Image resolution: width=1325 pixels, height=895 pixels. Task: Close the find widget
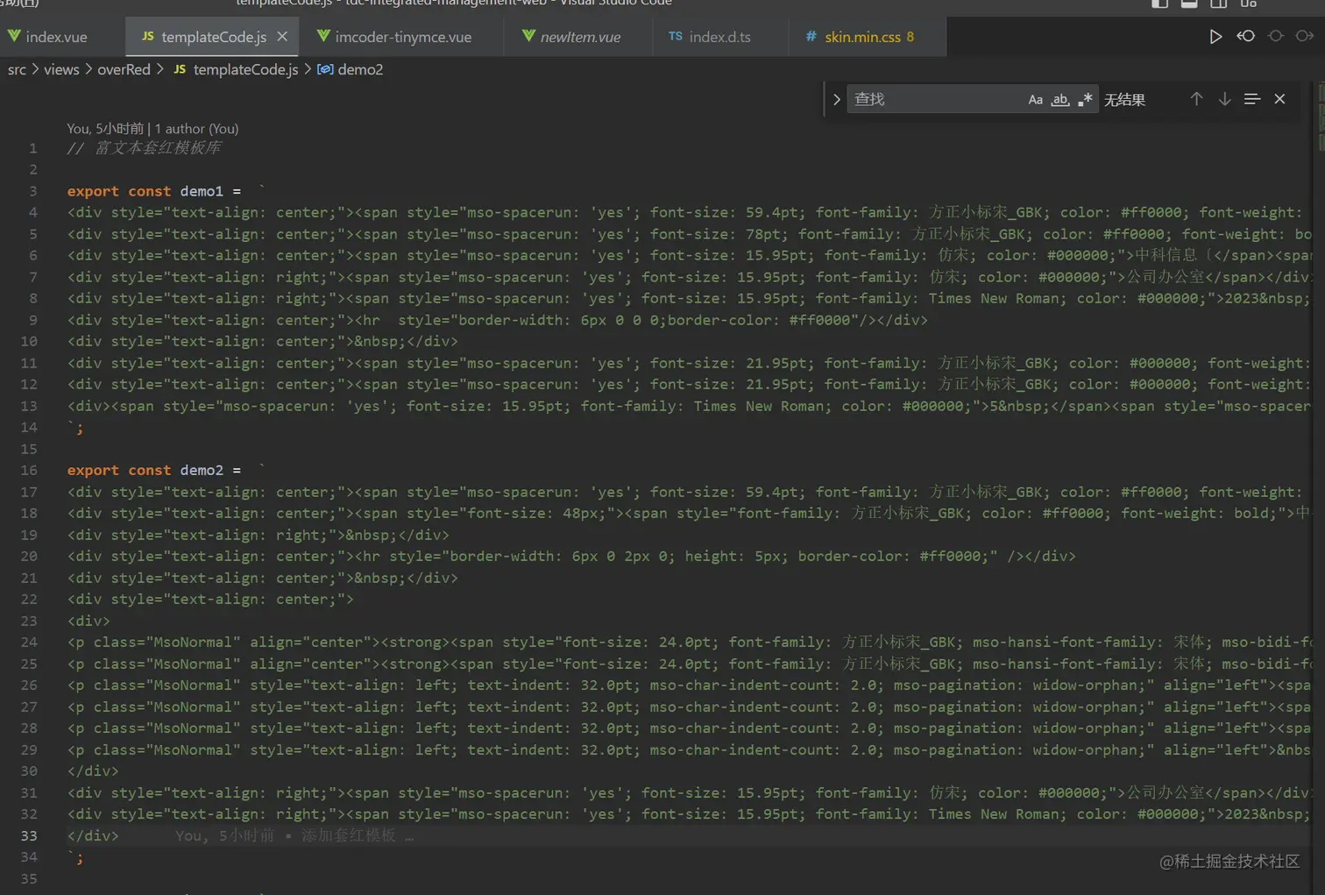[1279, 99]
